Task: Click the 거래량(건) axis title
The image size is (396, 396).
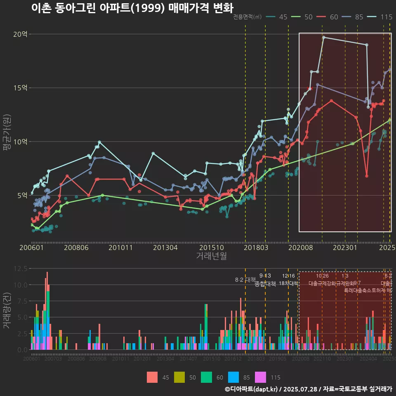Action: pos(7,311)
